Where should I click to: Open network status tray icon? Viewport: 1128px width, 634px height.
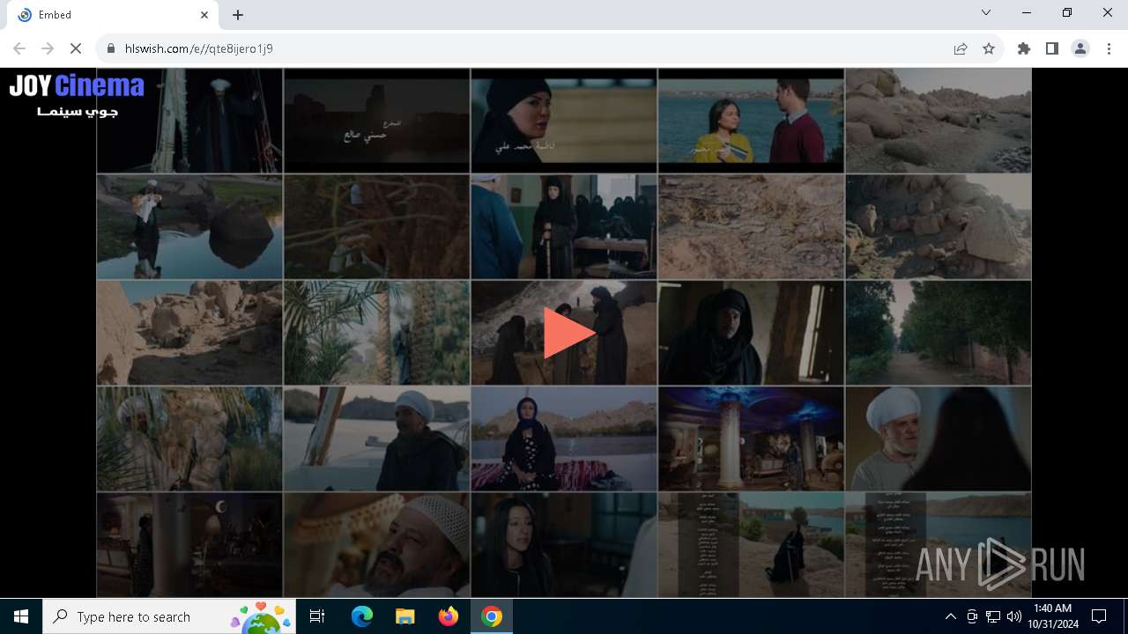point(993,616)
